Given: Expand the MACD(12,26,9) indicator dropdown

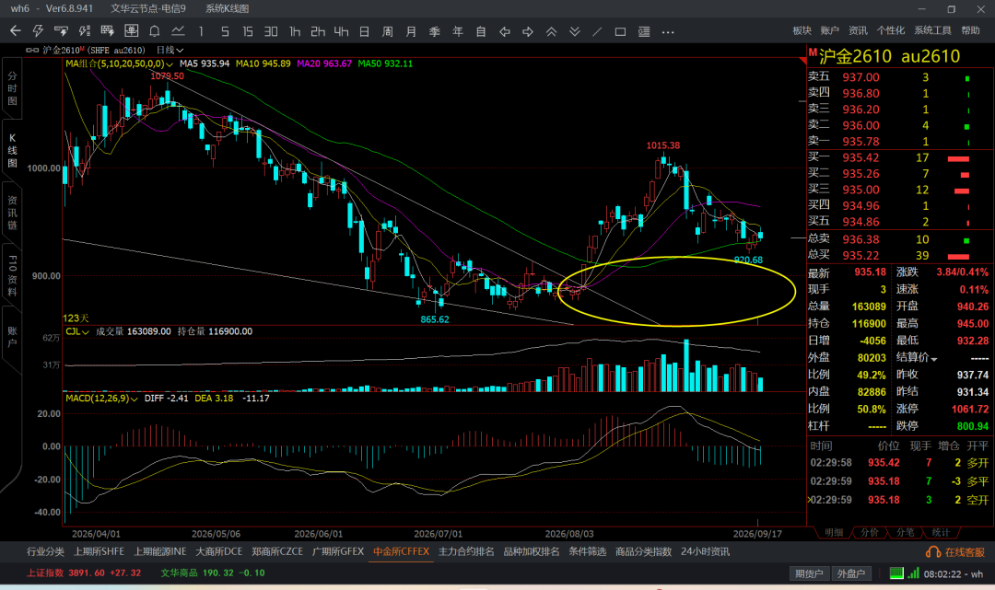Looking at the screenshot, I should 134,399.
